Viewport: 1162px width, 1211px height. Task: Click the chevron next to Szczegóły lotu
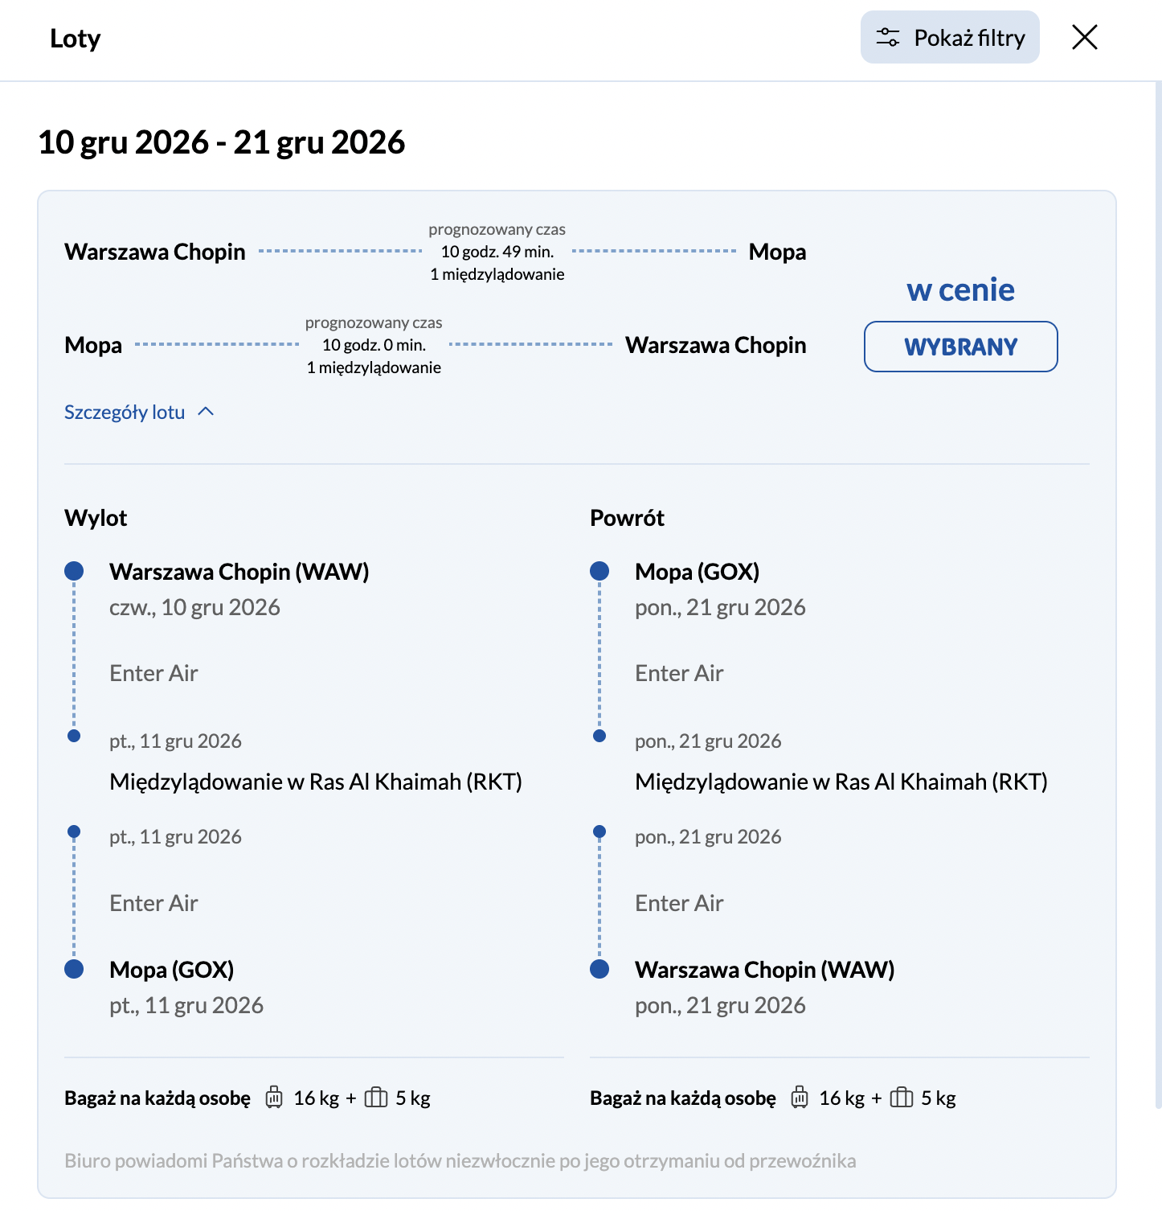point(206,412)
